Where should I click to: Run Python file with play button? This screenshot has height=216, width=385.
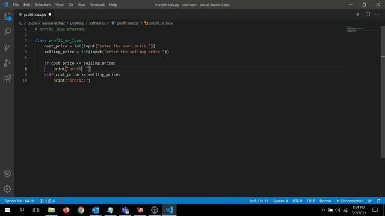358,14
